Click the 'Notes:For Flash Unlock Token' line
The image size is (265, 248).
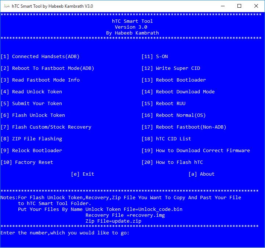(x=121, y=198)
